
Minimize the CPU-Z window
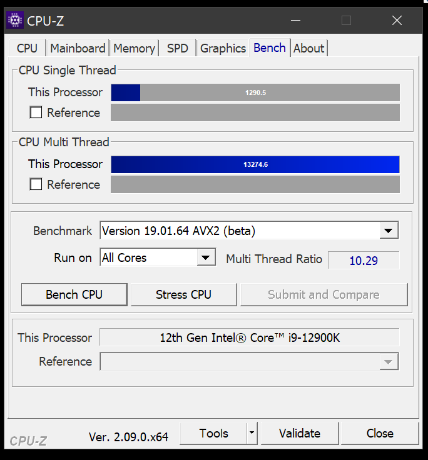click(x=295, y=20)
